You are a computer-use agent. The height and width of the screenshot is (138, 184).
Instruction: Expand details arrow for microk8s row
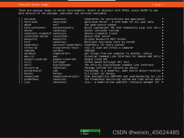pos(163,19)
